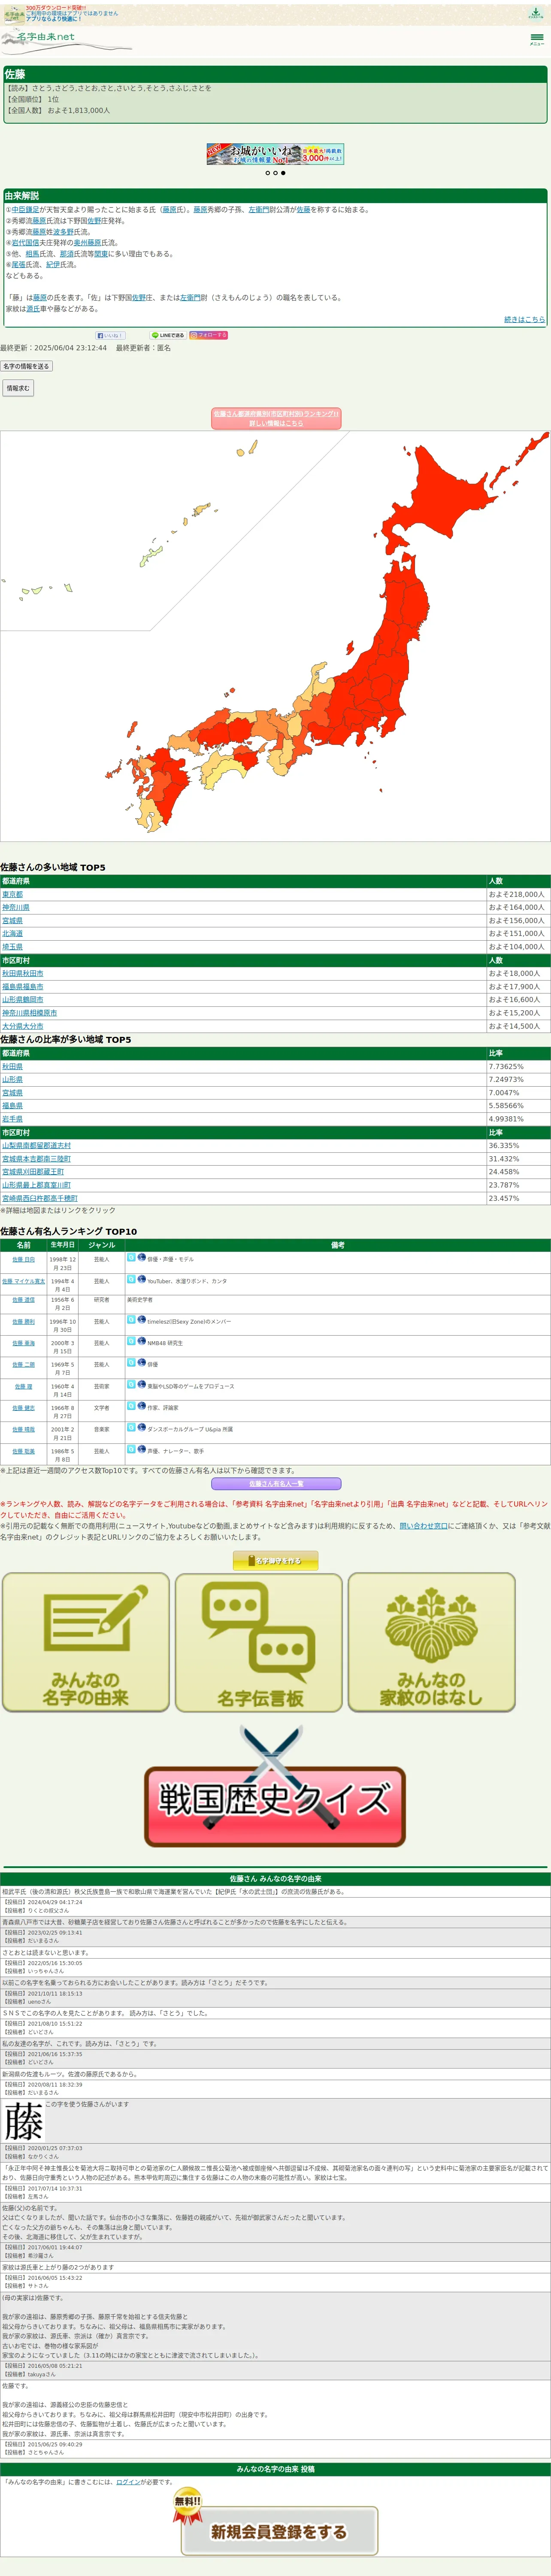Viewport: 551px width, 2576px height.
Task: Follow the 問い合わせ窓口 link
Action: pyautogui.click(x=423, y=1526)
